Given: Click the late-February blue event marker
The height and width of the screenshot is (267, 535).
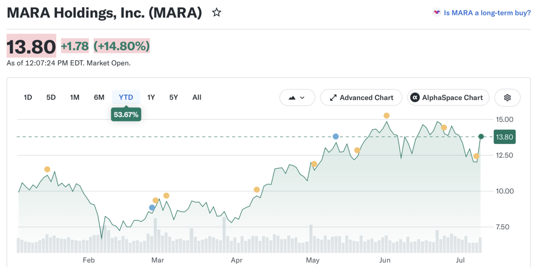Looking at the screenshot, I should click(152, 207).
